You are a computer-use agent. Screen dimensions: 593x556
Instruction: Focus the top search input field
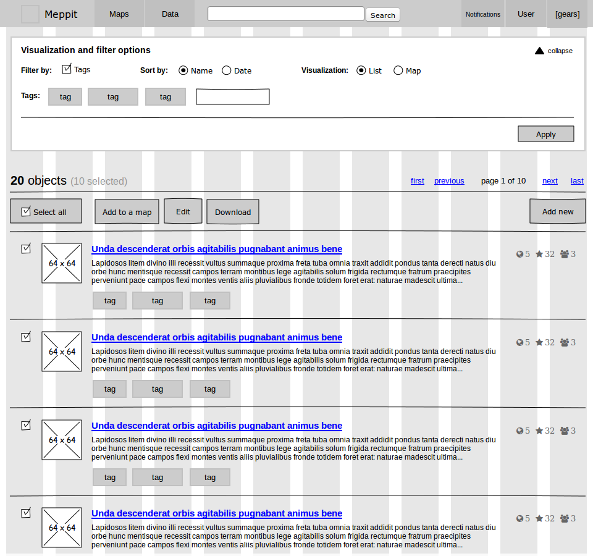(x=286, y=14)
